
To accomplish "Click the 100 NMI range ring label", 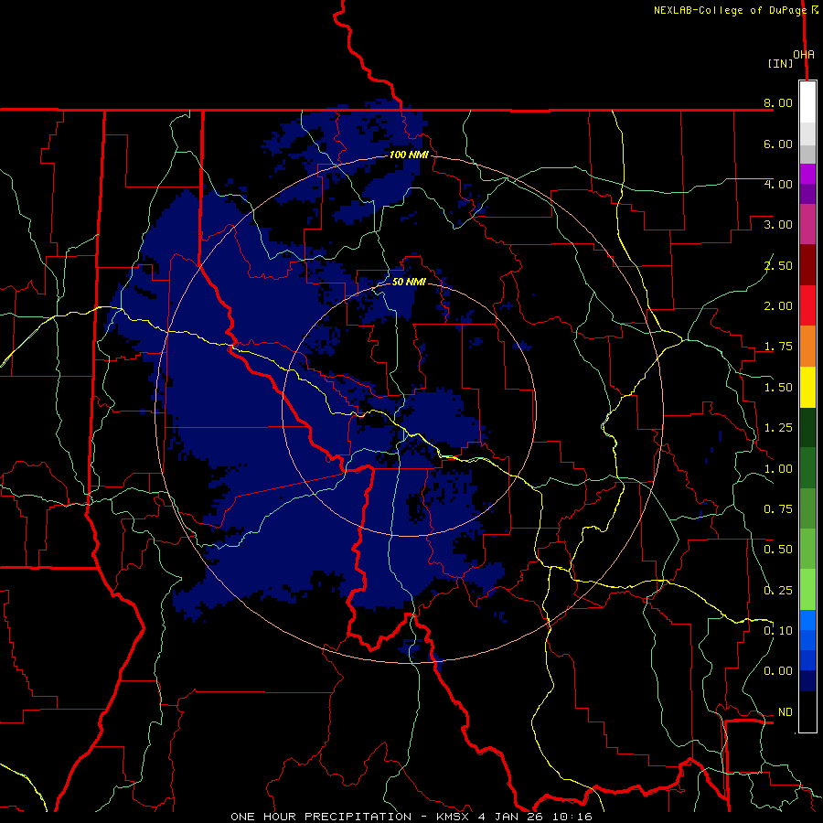I will click(409, 155).
